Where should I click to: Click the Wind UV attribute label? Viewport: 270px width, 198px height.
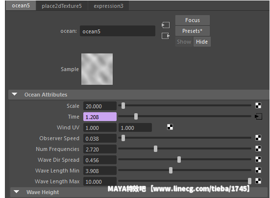pos(68,127)
